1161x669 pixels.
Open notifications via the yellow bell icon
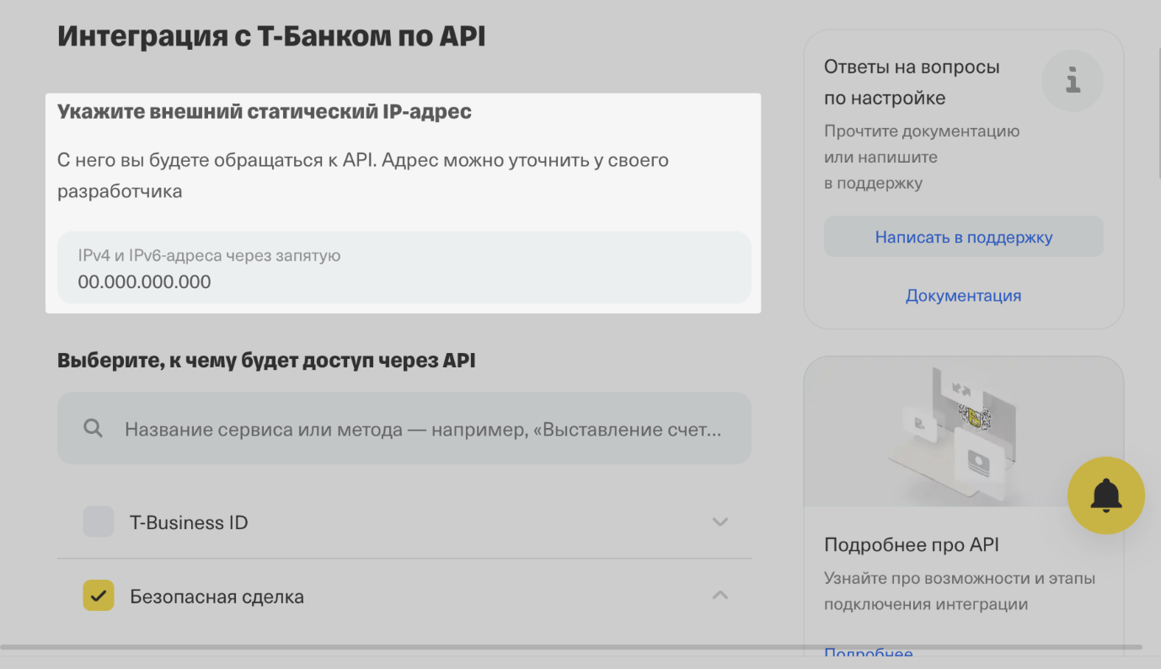[x=1106, y=495]
